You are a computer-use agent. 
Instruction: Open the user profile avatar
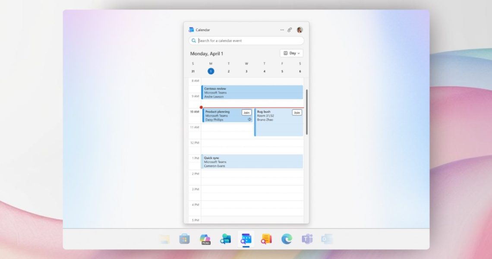click(300, 30)
